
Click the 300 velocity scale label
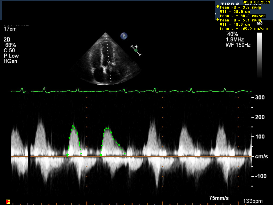coord(260,97)
